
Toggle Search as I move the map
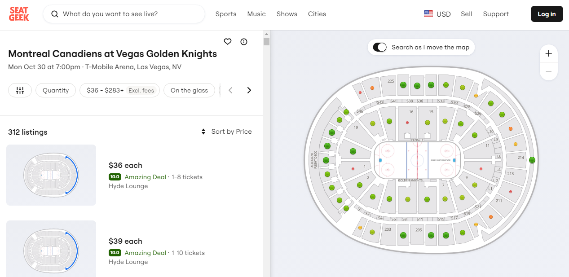pyautogui.click(x=380, y=47)
